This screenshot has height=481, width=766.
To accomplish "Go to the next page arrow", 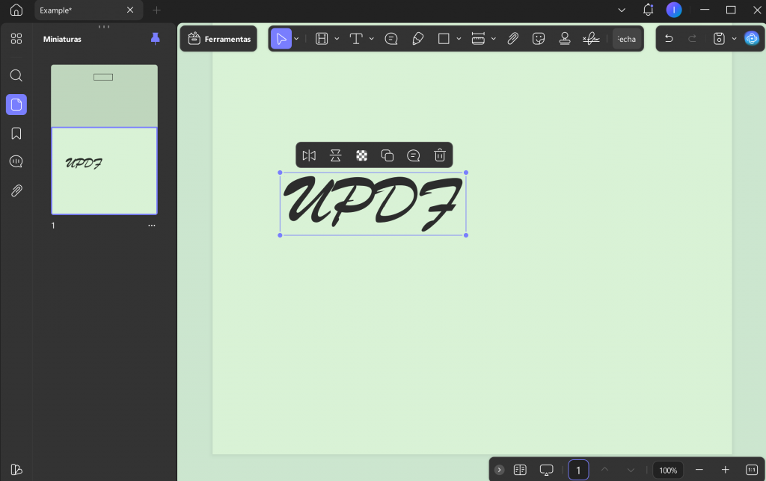I will [631, 470].
